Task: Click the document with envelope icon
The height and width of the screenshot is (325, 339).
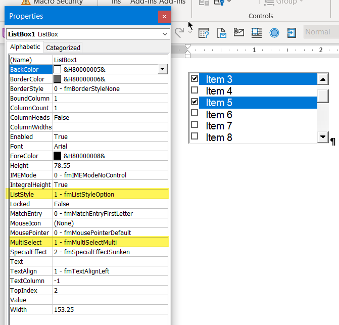Action: pyautogui.click(x=221, y=33)
